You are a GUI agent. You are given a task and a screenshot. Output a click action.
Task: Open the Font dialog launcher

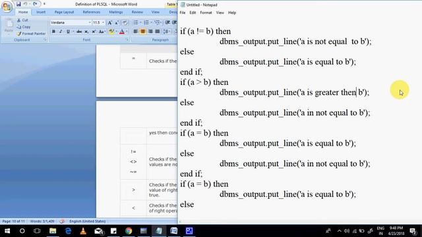click(127, 39)
